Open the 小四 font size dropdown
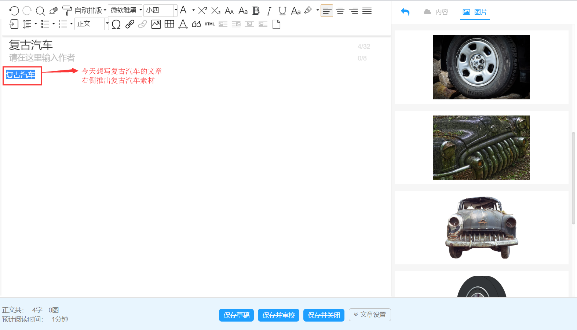The image size is (577, 330). point(160,11)
